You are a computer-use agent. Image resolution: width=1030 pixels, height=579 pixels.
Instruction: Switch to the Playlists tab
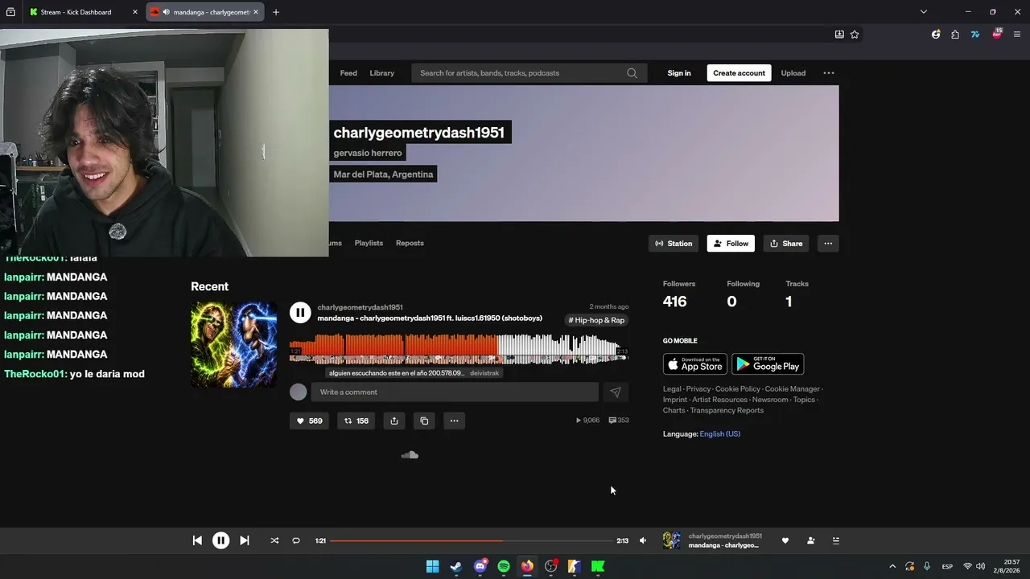[x=369, y=243]
